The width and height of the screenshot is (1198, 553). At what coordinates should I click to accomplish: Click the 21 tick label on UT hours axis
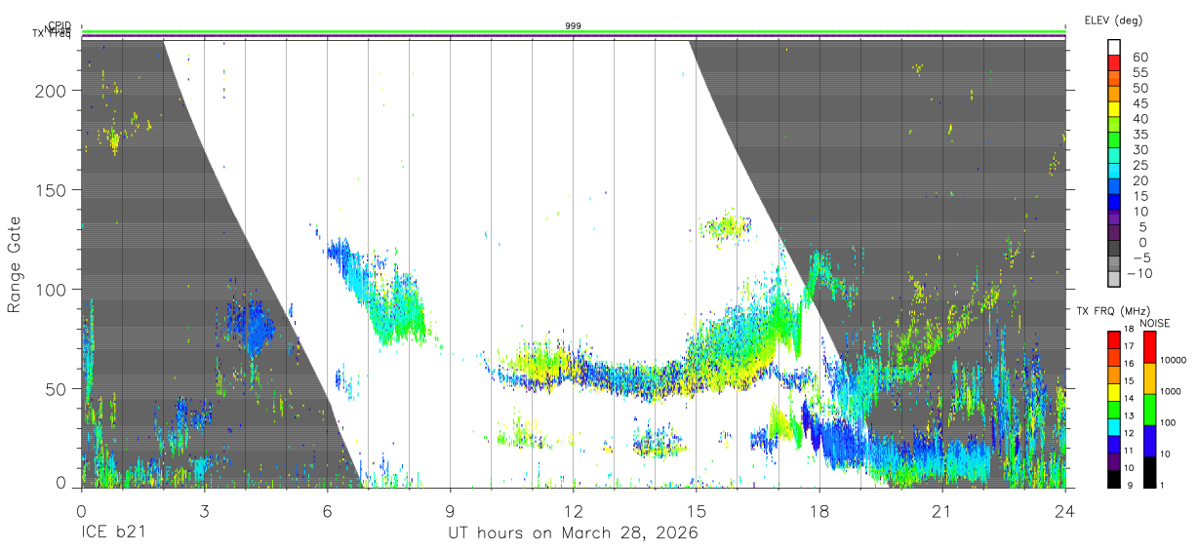pyautogui.click(x=942, y=511)
